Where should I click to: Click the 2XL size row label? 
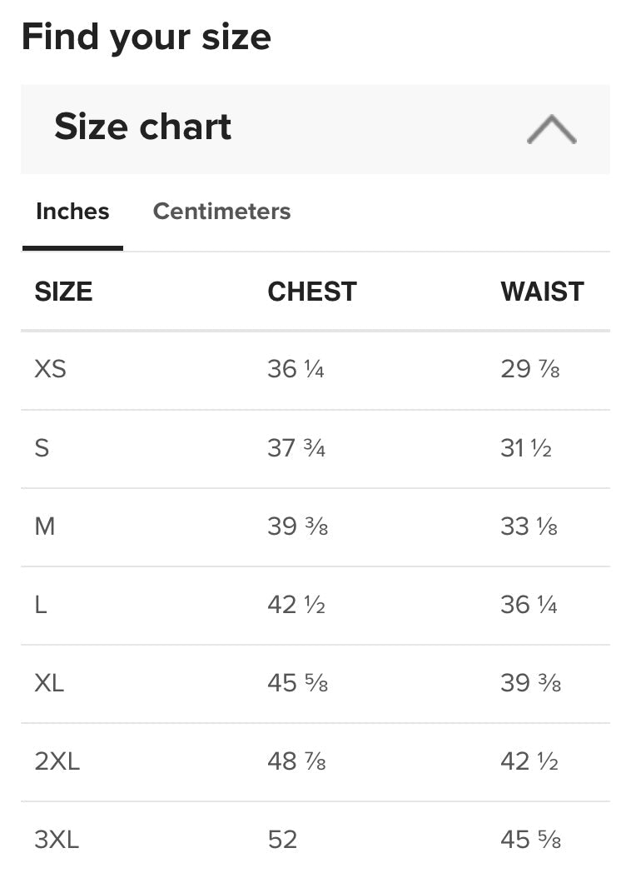(57, 761)
